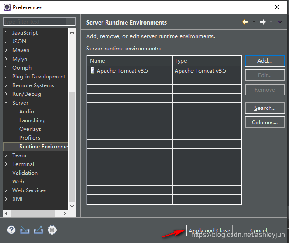This screenshot has height=243, width=289.
Task: Click the Preferences window icon
Action: click(x=7, y=7)
